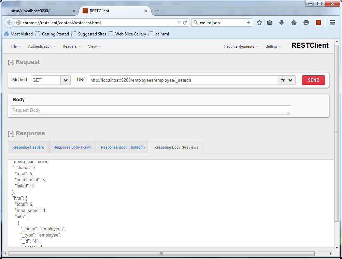Click the "failed": 0 line
This screenshot has height=259, width=342.
click(25, 186)
